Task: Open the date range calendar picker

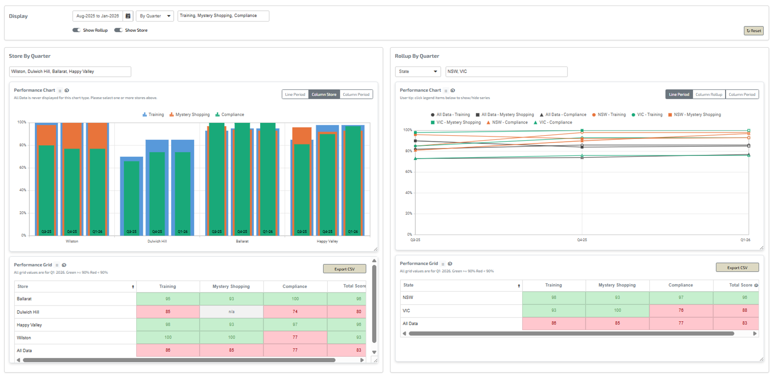Action: point(128,16)
